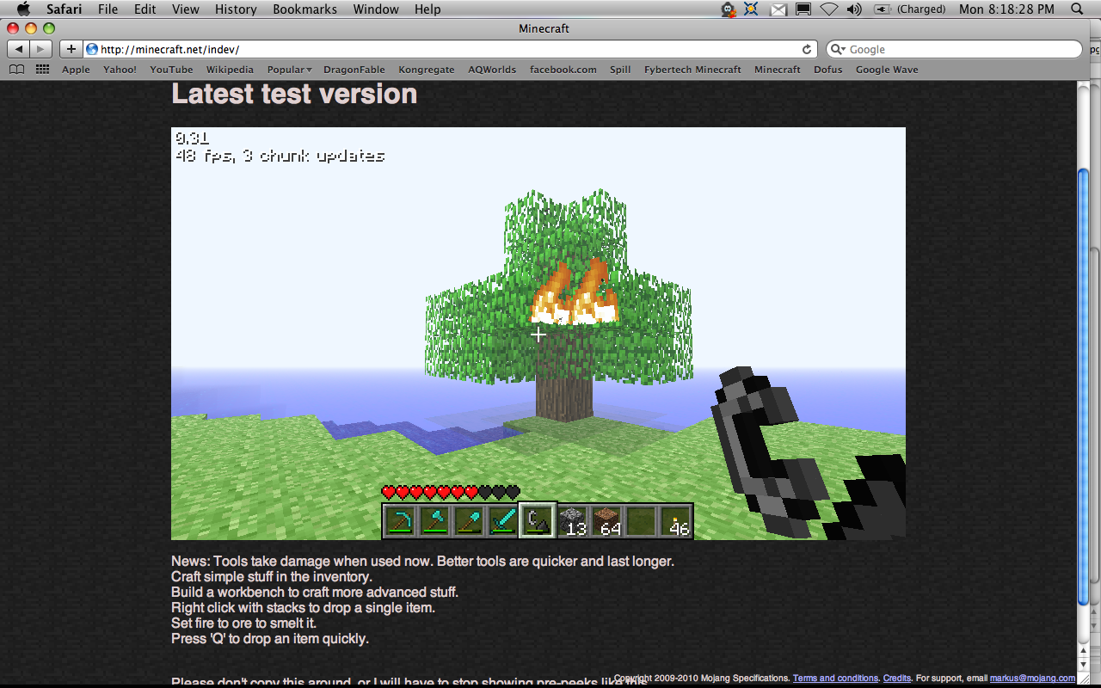The height and width of the screenshot is (688, 1101).
Task: Open the DragonFable bookmark
Action: [354, 70]
